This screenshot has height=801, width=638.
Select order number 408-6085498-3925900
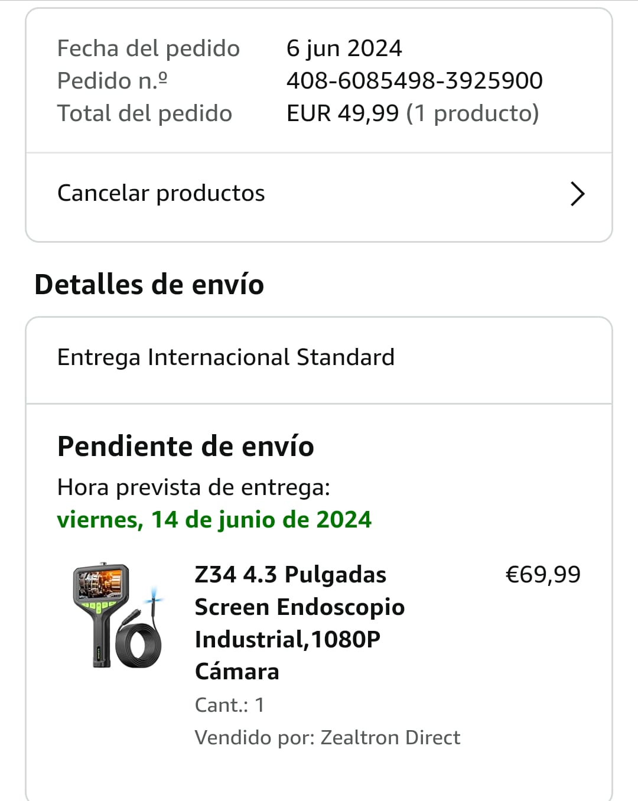click(x=414, y=81)
